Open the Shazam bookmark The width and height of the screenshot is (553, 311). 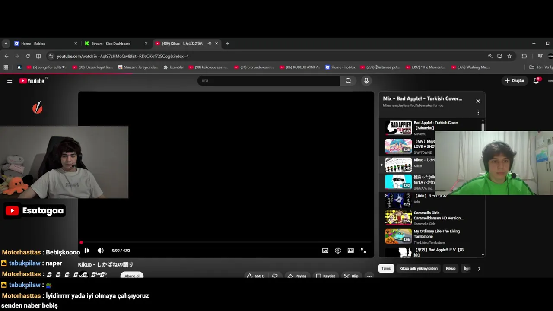138,67
